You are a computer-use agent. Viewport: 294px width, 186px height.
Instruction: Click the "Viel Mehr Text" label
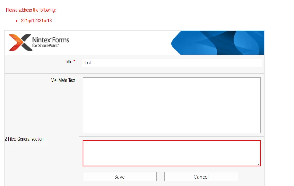pyautogui.click(x=63, y=80)
